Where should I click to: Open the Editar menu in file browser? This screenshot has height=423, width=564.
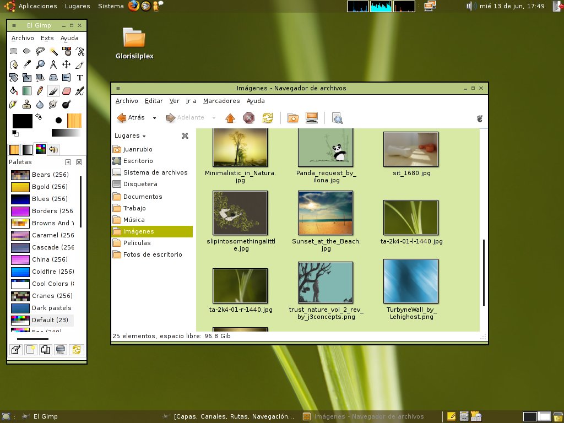[x=154, y=101]
